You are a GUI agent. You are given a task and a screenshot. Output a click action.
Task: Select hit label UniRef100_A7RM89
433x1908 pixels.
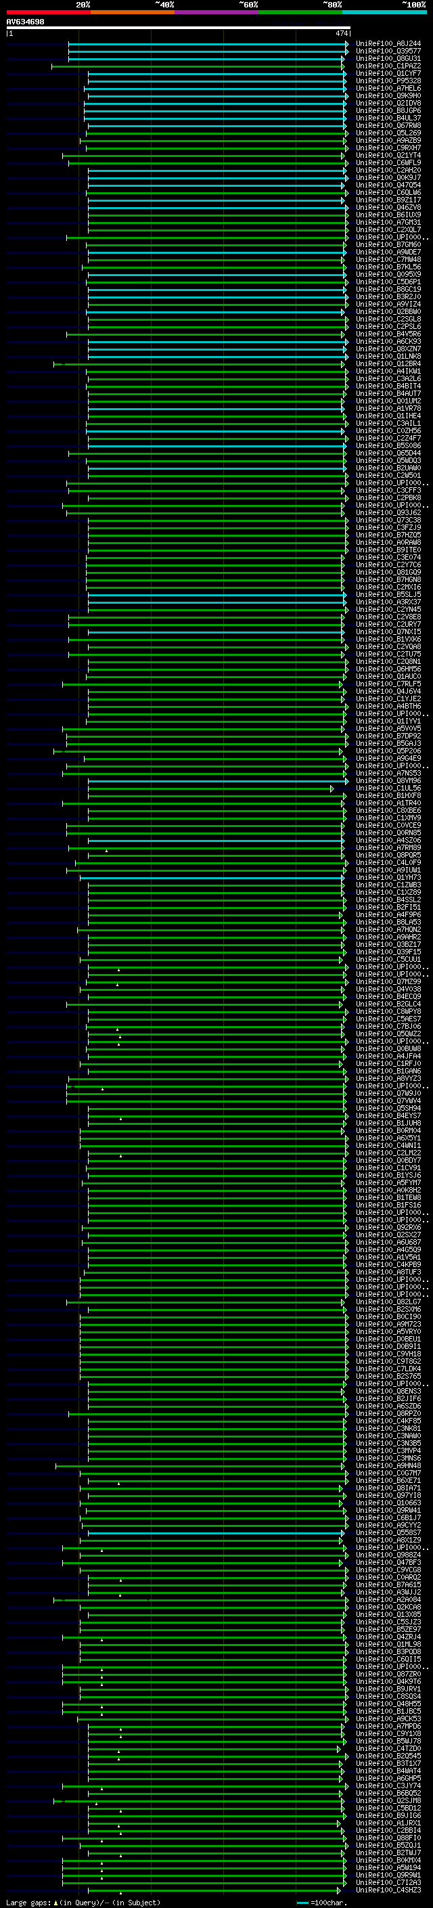pos(388,848)
